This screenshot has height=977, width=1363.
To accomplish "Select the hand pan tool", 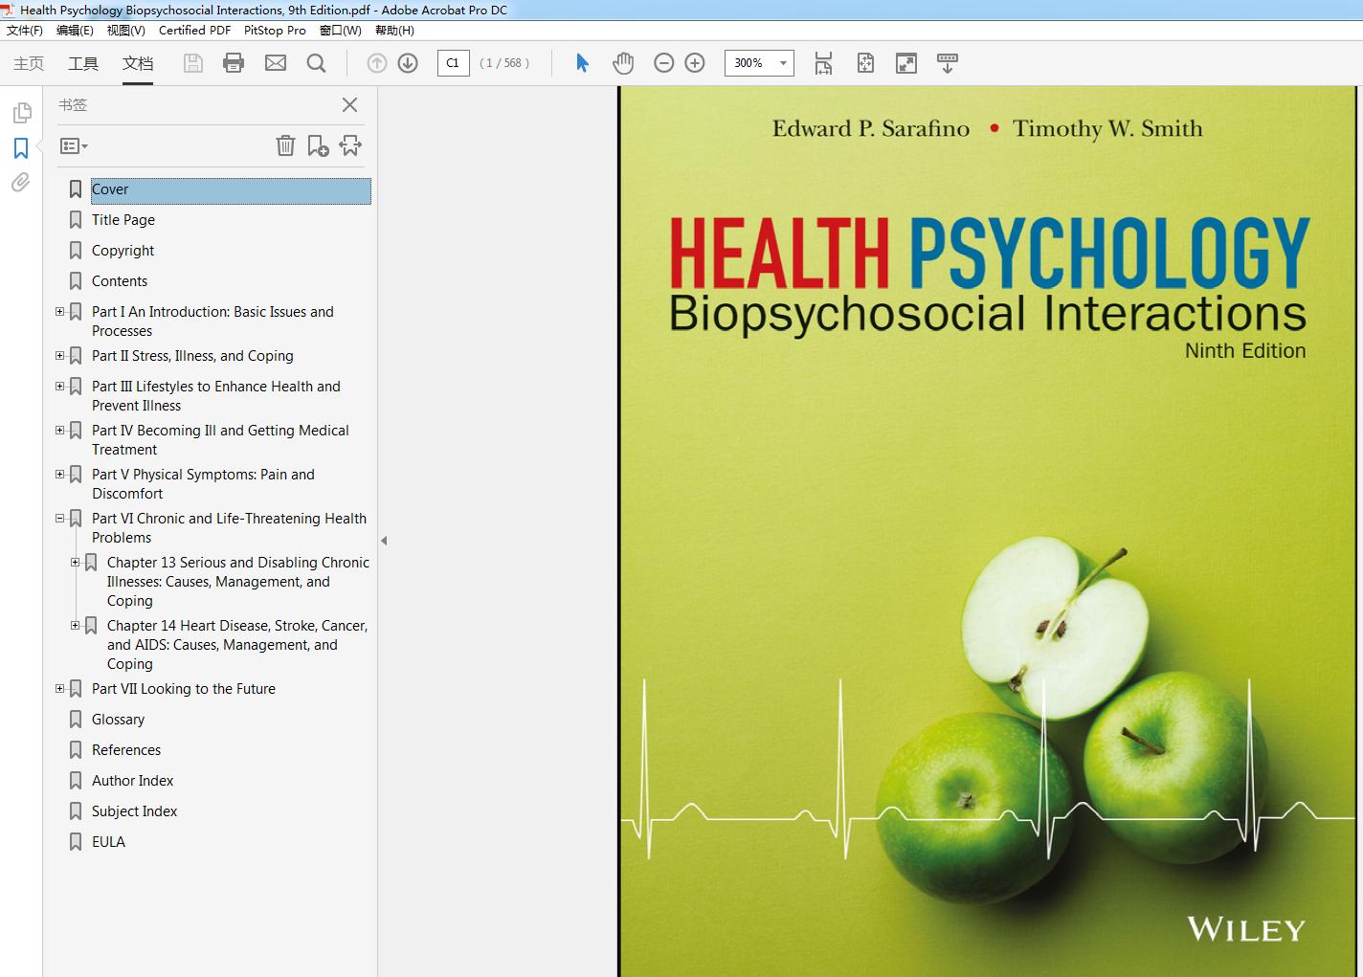I will tap(623, 63).
